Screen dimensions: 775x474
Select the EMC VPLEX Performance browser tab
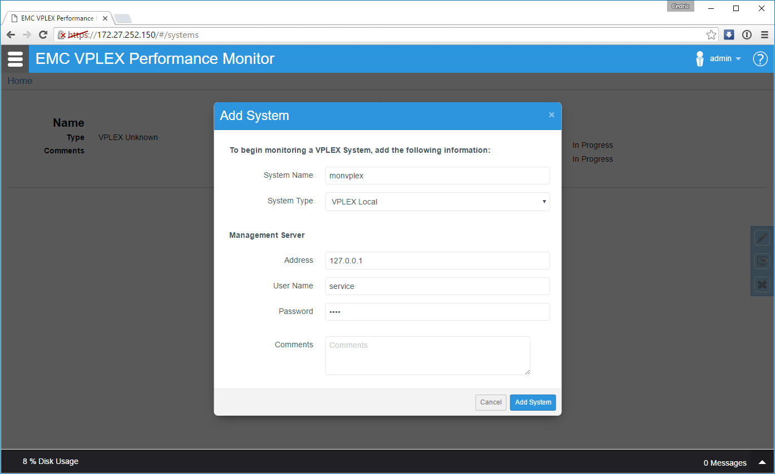tap(57, 18)
